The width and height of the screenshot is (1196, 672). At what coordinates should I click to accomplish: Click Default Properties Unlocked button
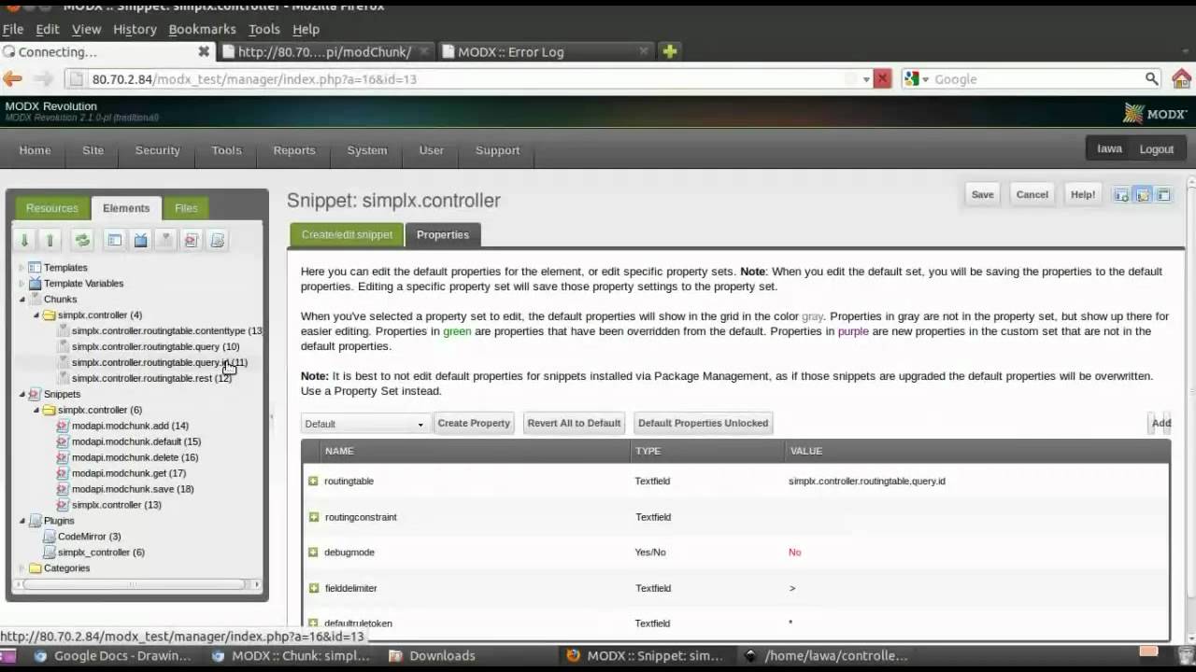(703, 423)
